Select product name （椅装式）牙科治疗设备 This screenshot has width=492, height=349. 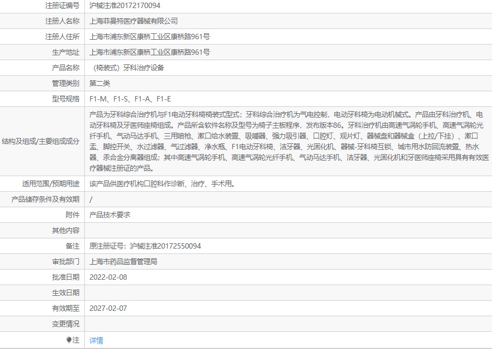pyautogui.click(x=127, y=68)
